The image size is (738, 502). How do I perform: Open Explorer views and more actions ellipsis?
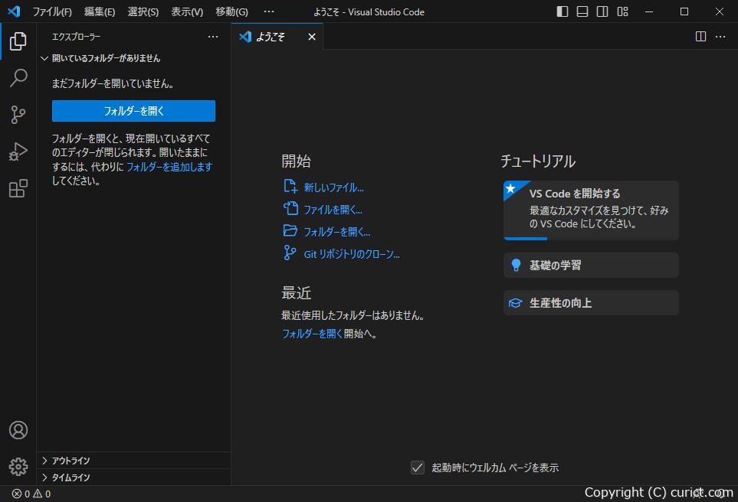coord(213,37)
